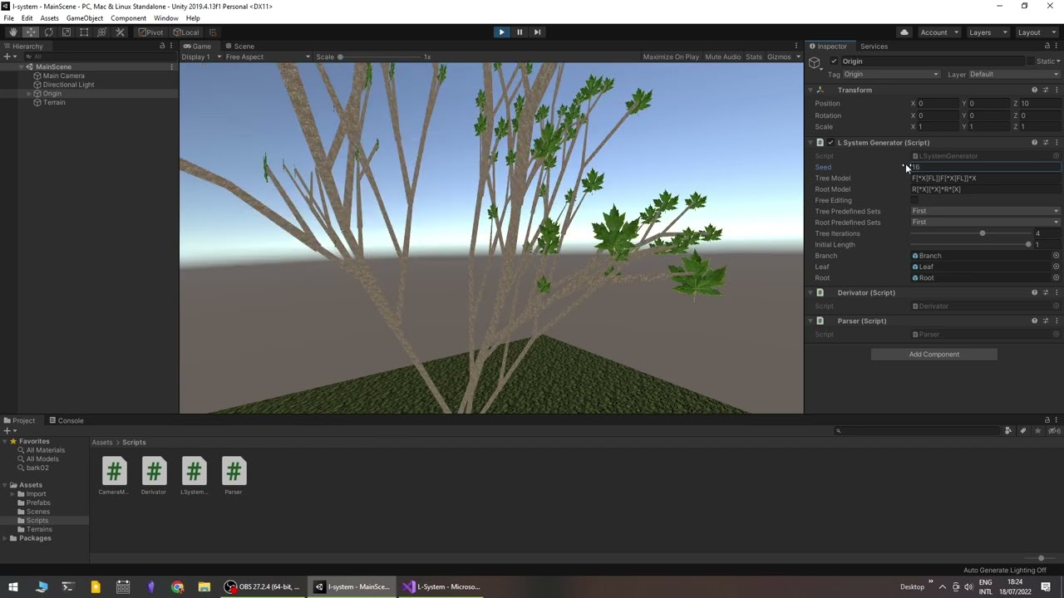Viewport: 1064px width, 598px height.
Task: Open Layers dropdown
Action: (x=988, y=32)
